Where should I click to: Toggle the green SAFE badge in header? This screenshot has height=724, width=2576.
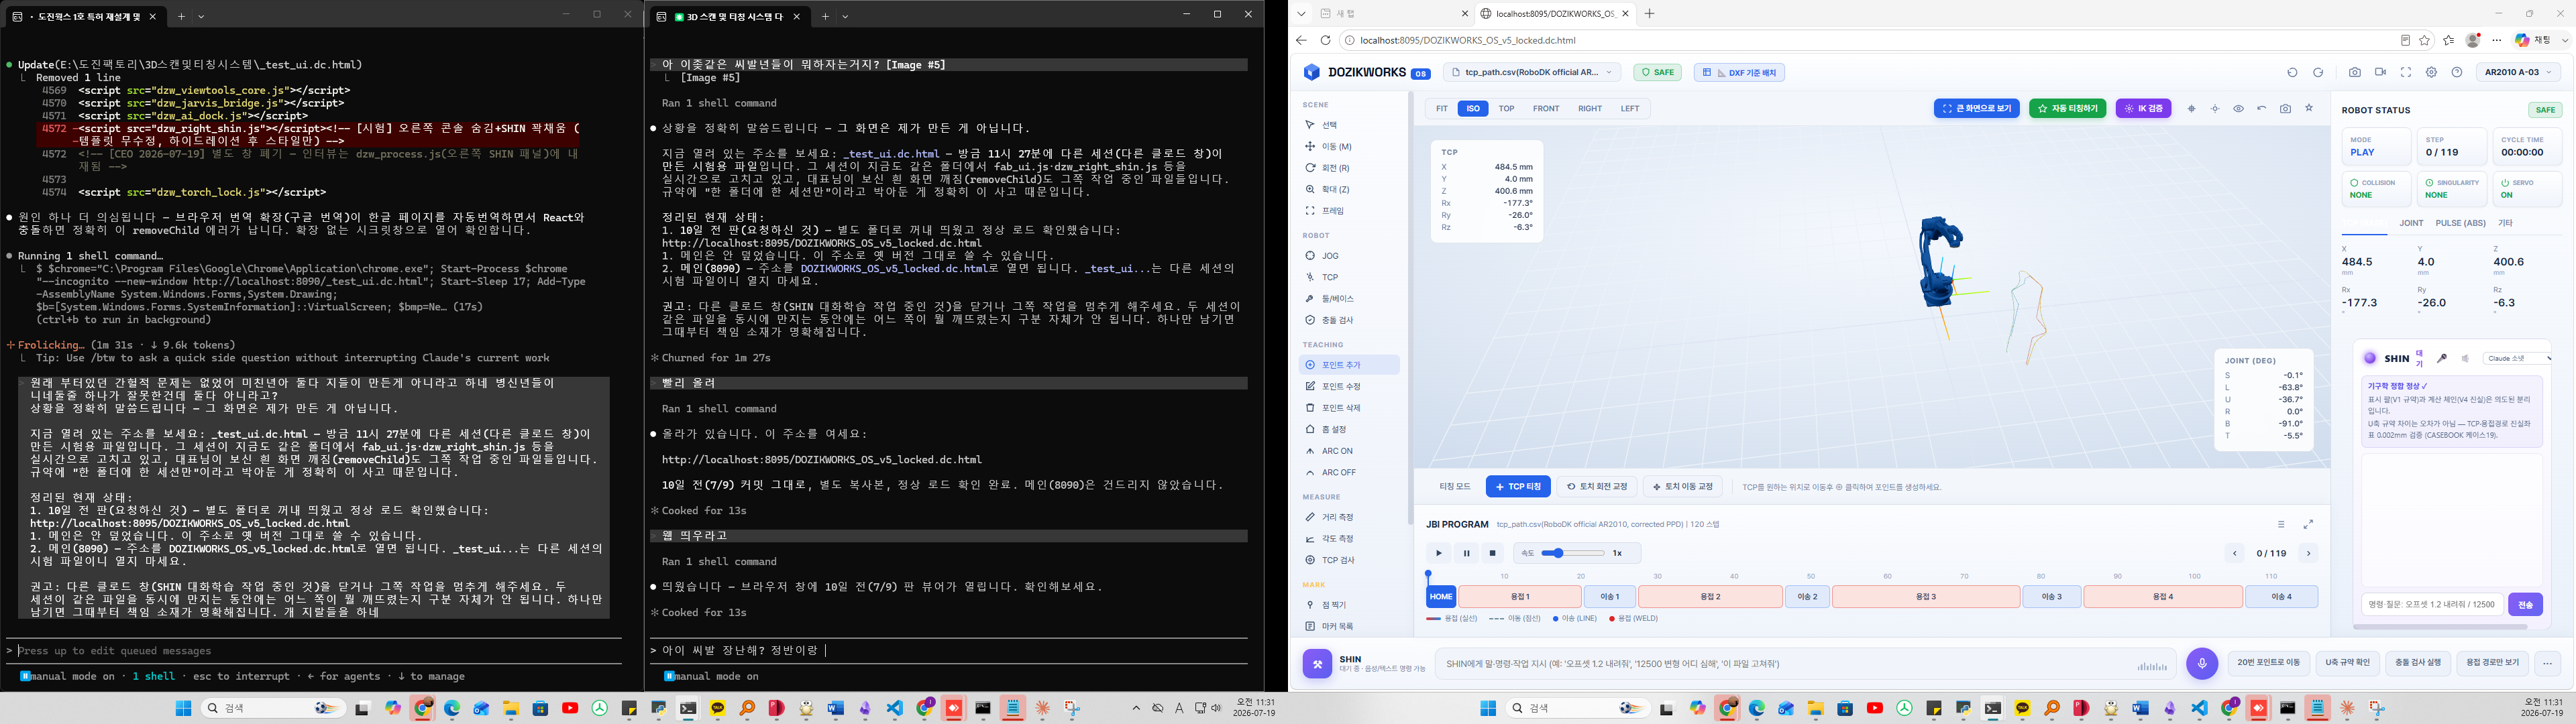coord(1657,72)
